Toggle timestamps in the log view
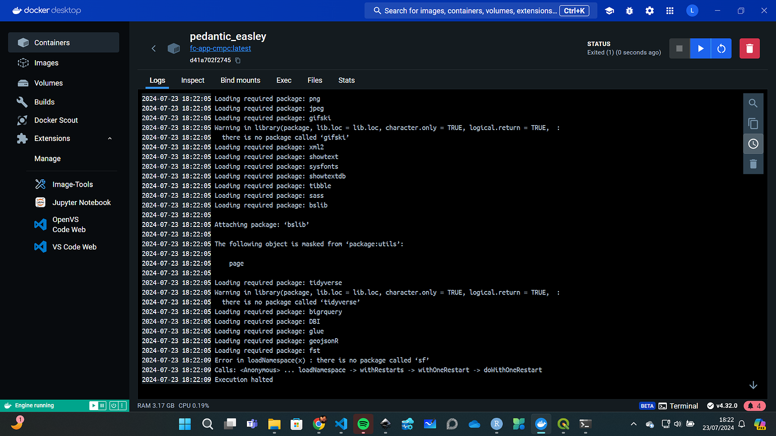 tap(753, 143)
